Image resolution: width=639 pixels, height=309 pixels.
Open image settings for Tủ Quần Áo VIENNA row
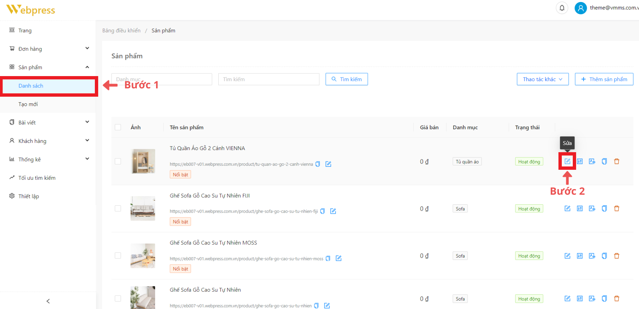point(592,161)
